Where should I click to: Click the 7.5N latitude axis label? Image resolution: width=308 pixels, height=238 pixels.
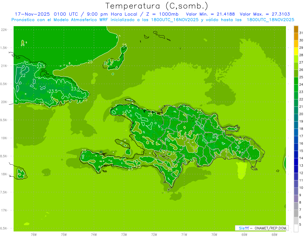point(4,192)
